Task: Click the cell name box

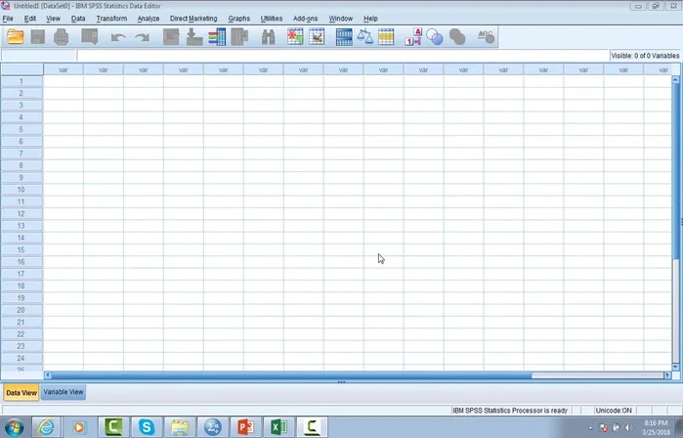Action: click(x=38, y=56)
